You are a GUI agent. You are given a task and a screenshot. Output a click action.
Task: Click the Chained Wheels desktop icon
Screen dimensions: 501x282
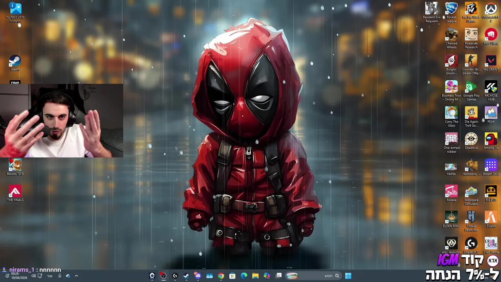tap(451, 38)
